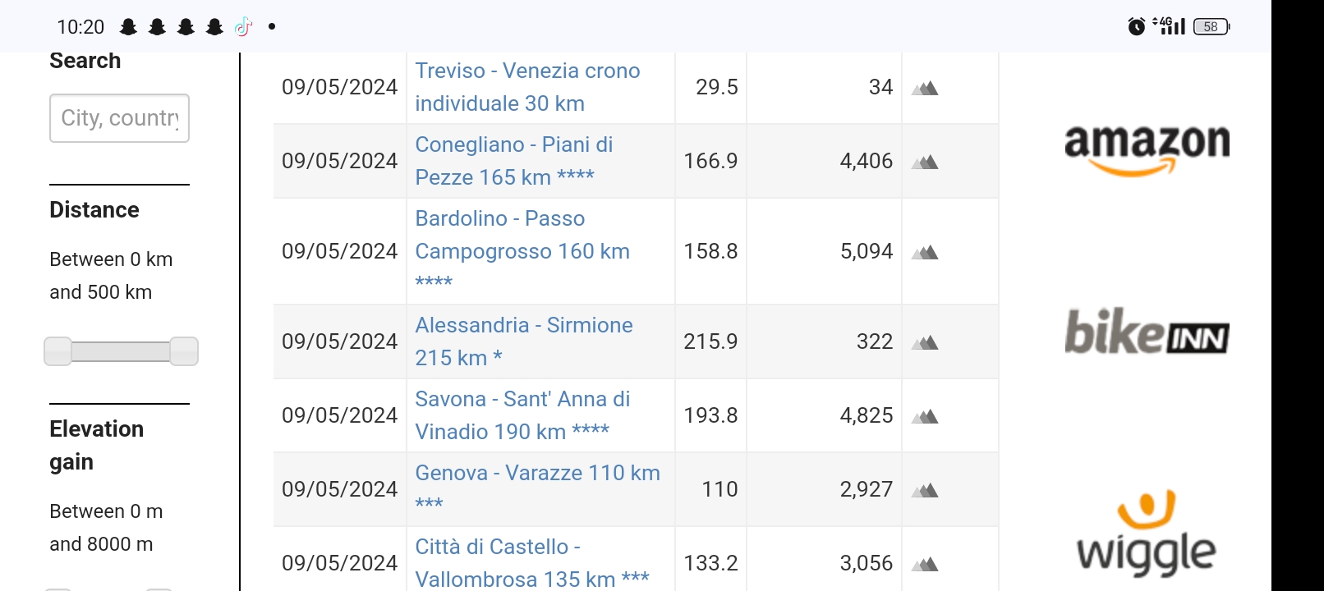This screenshot has width=1324, height=591.
Task: Open Savona - Sant' Anna di Vinadio route
Action: tap(522, 415)
